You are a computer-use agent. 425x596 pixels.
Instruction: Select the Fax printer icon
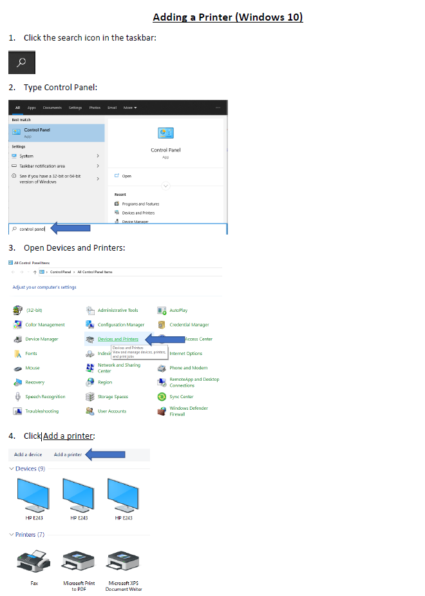33,561
